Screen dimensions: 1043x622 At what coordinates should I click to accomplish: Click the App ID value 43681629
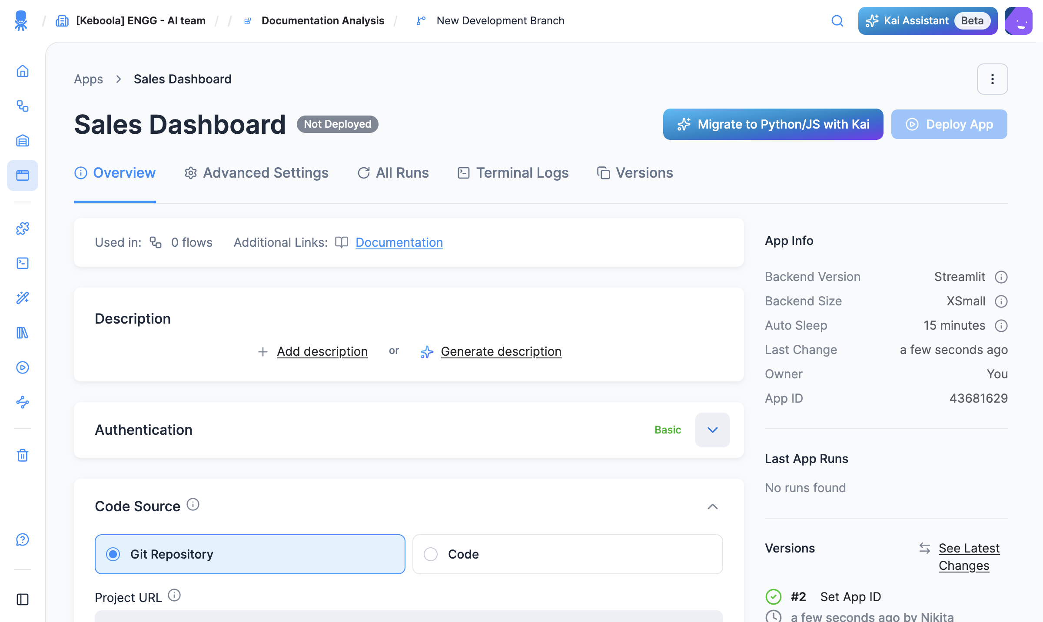(979, 398)
